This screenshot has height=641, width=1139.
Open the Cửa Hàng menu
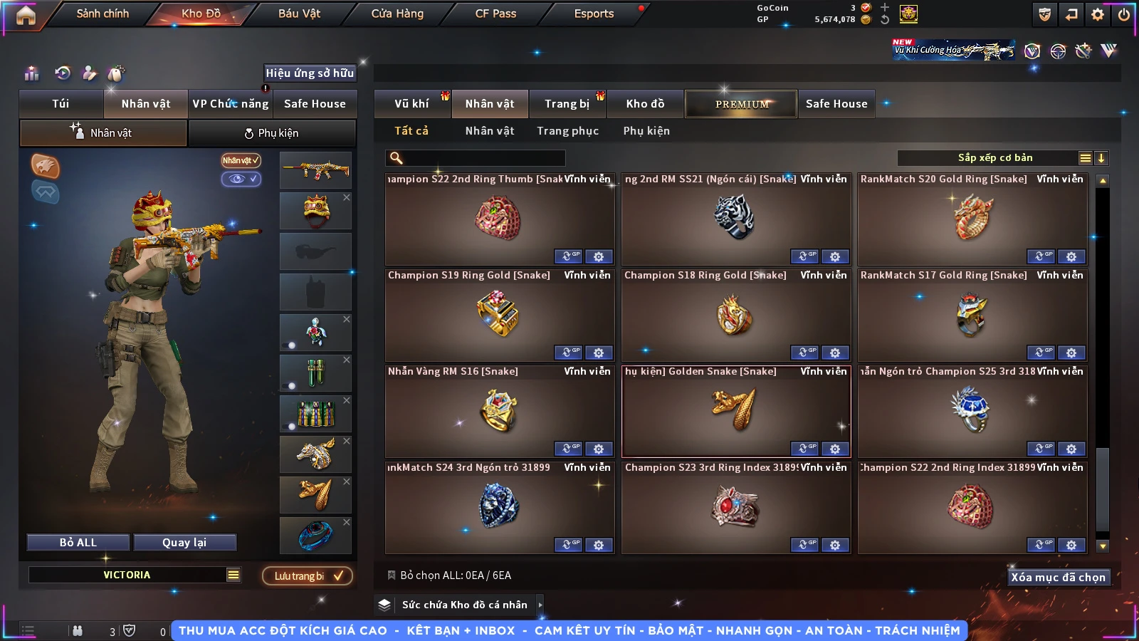(x=397, y=14)
